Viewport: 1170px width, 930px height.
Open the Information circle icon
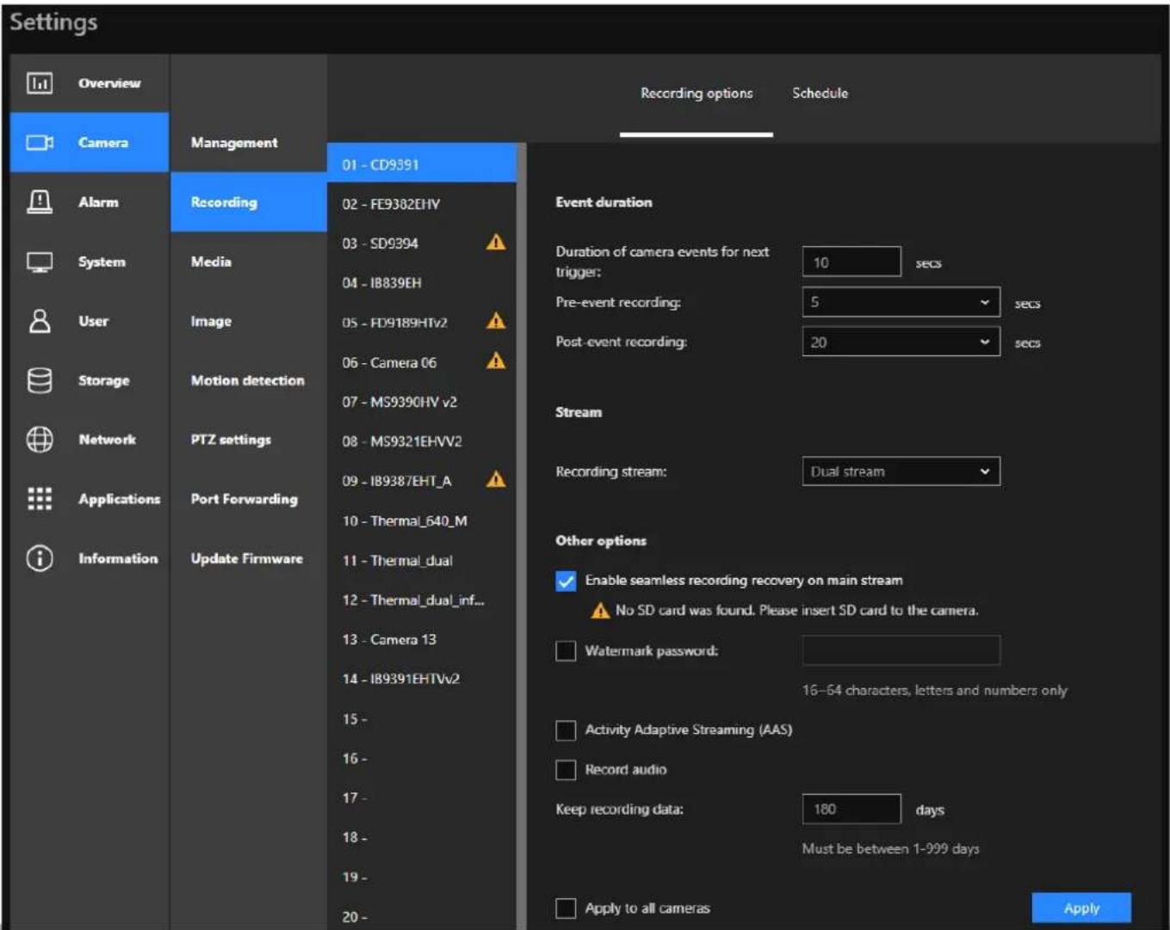(40, 558)
